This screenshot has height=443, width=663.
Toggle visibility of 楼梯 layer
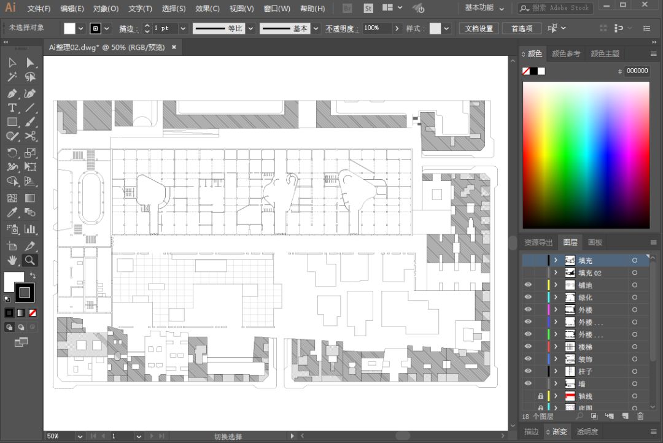pyautogui.click(x=528, y=347)
